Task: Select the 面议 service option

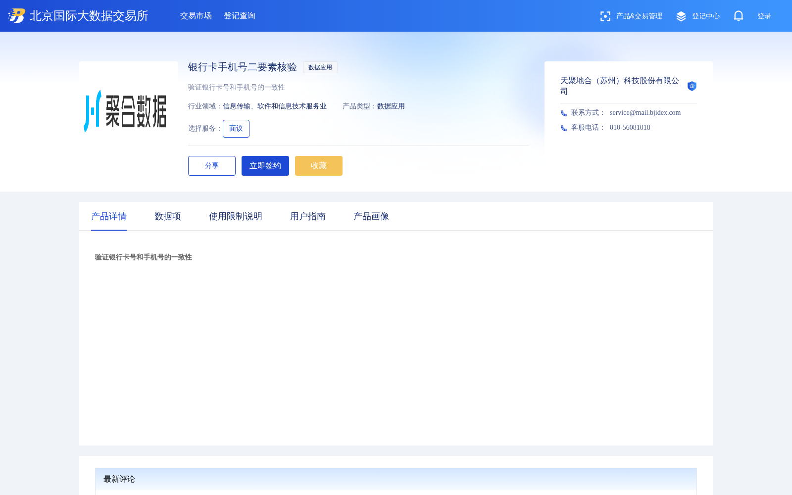Action: [236, 129]
